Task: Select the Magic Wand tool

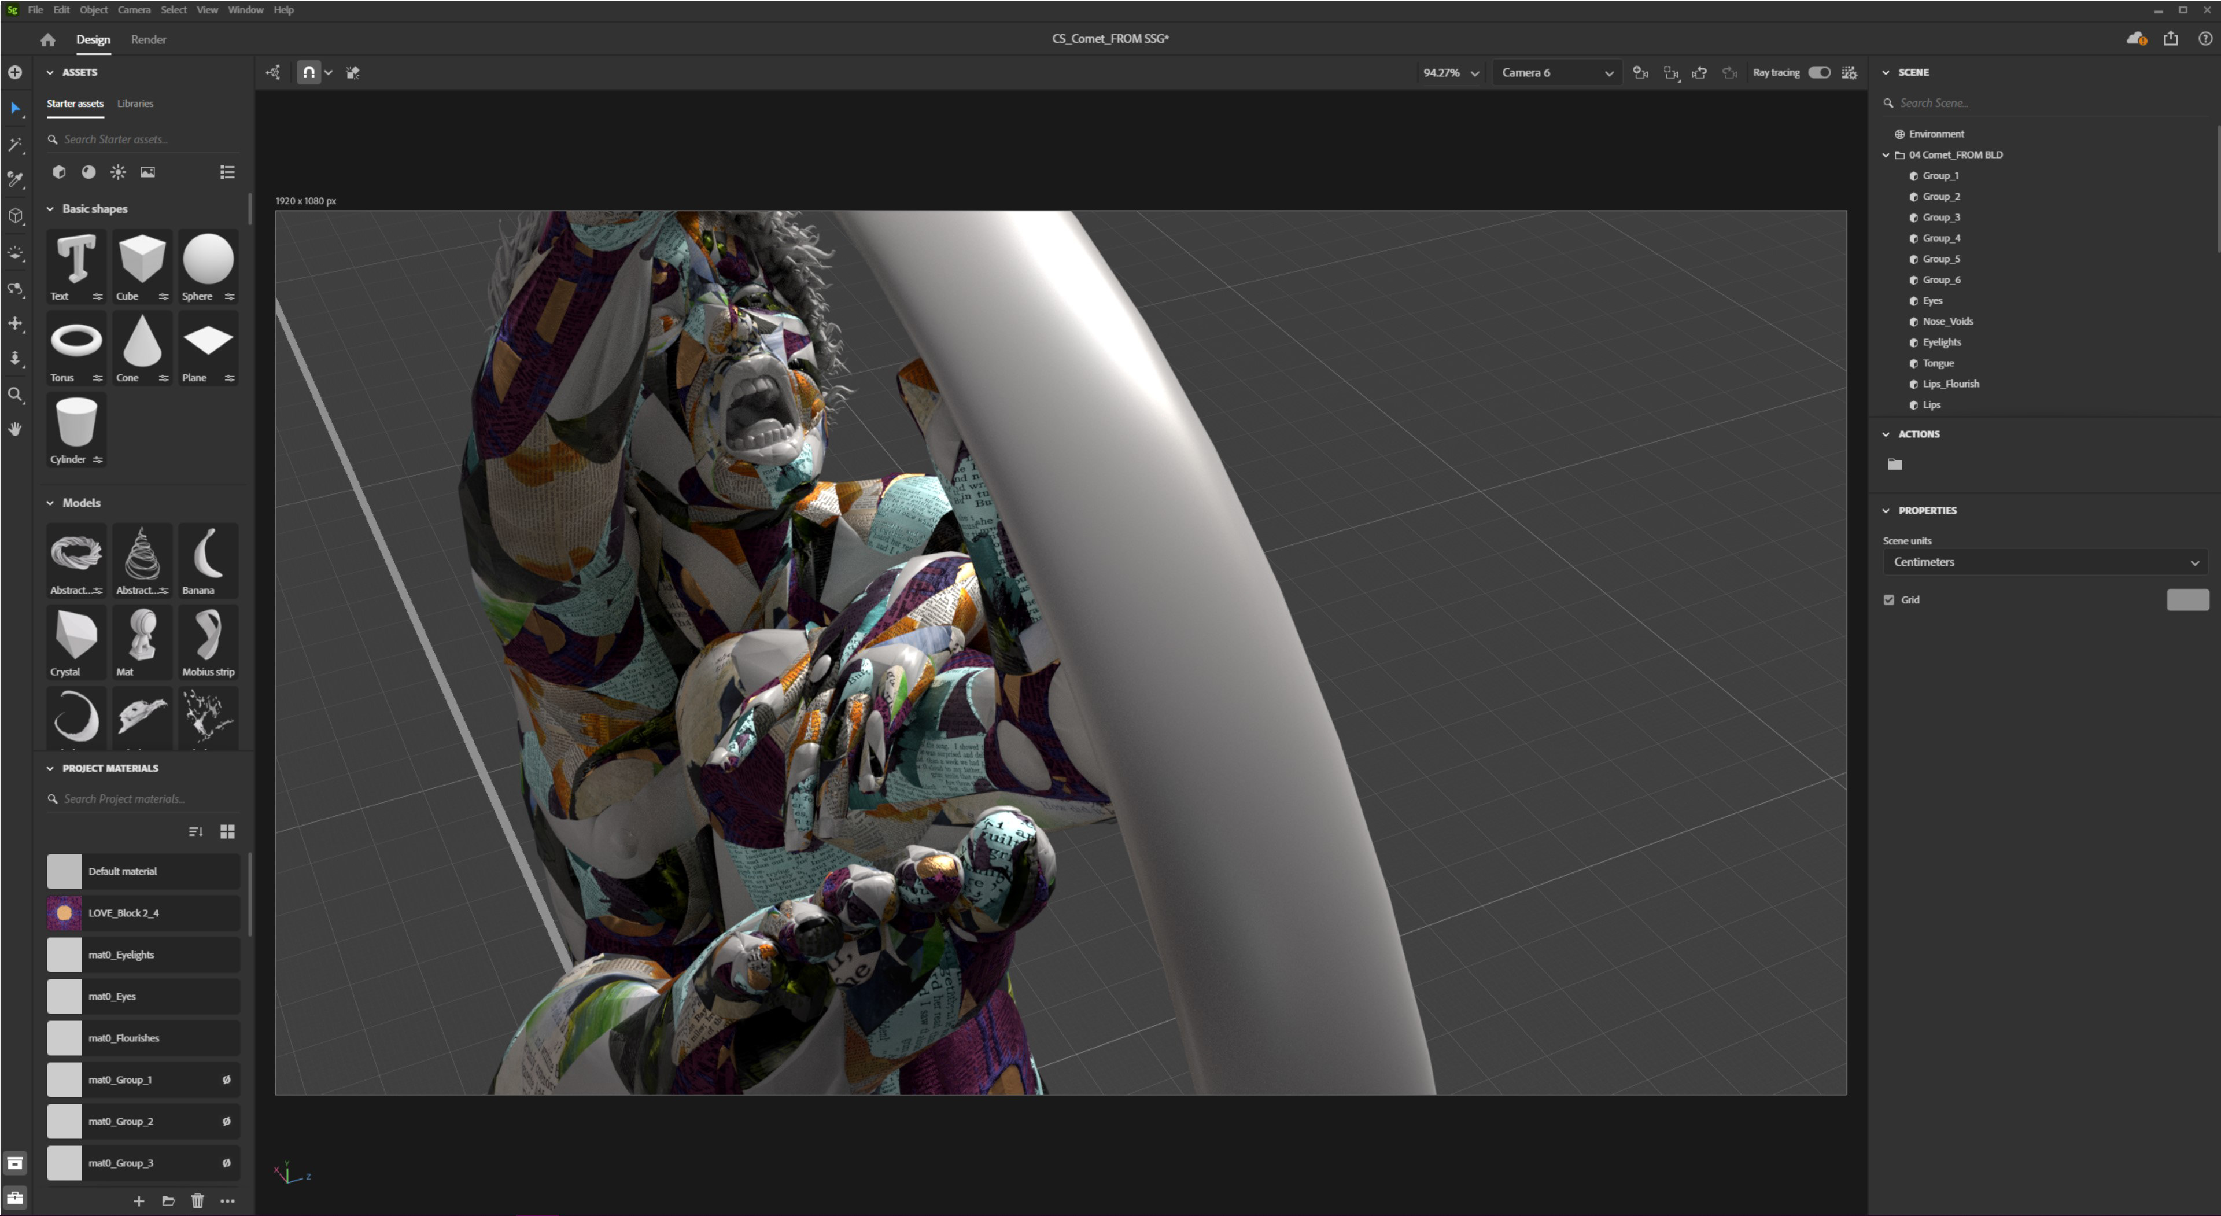Action: coord(14,144)
